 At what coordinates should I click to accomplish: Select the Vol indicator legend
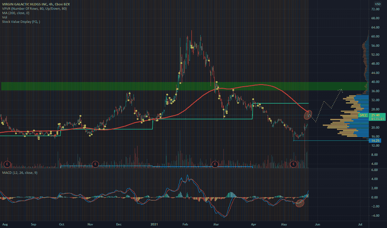(x=5, y=17)
